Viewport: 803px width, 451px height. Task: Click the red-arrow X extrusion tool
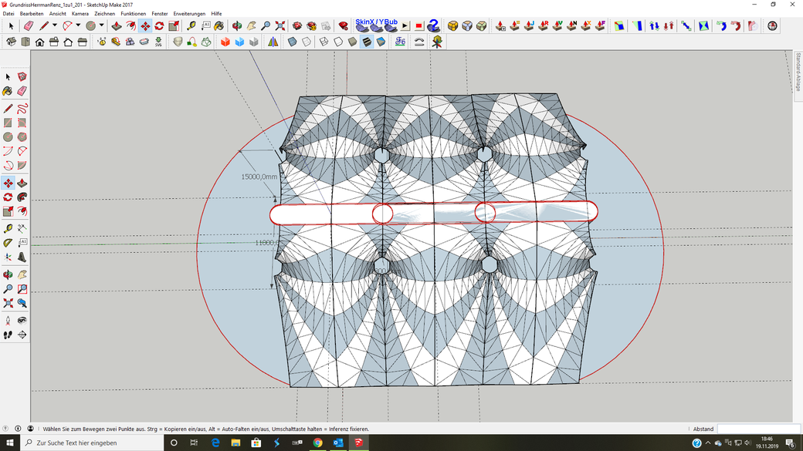(586, 25)
